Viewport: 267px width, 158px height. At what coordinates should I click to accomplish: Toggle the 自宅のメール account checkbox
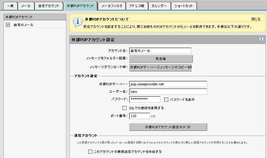click(x=8, y=25)
